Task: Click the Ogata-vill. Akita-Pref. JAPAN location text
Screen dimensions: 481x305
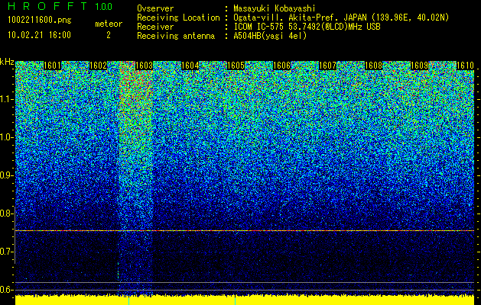Action: (x=341, y=18)
